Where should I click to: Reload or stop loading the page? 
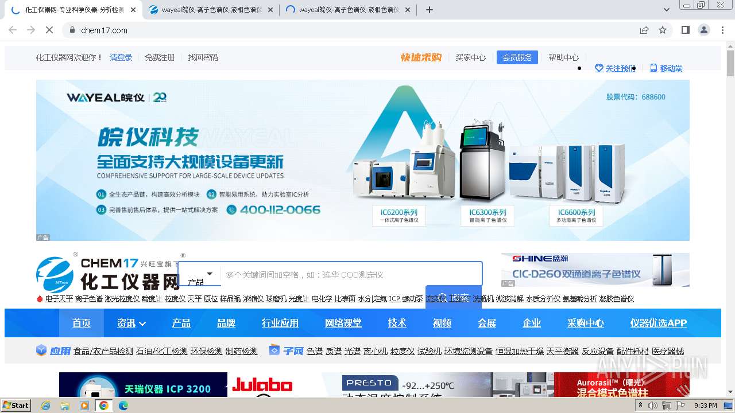point(49,30)
